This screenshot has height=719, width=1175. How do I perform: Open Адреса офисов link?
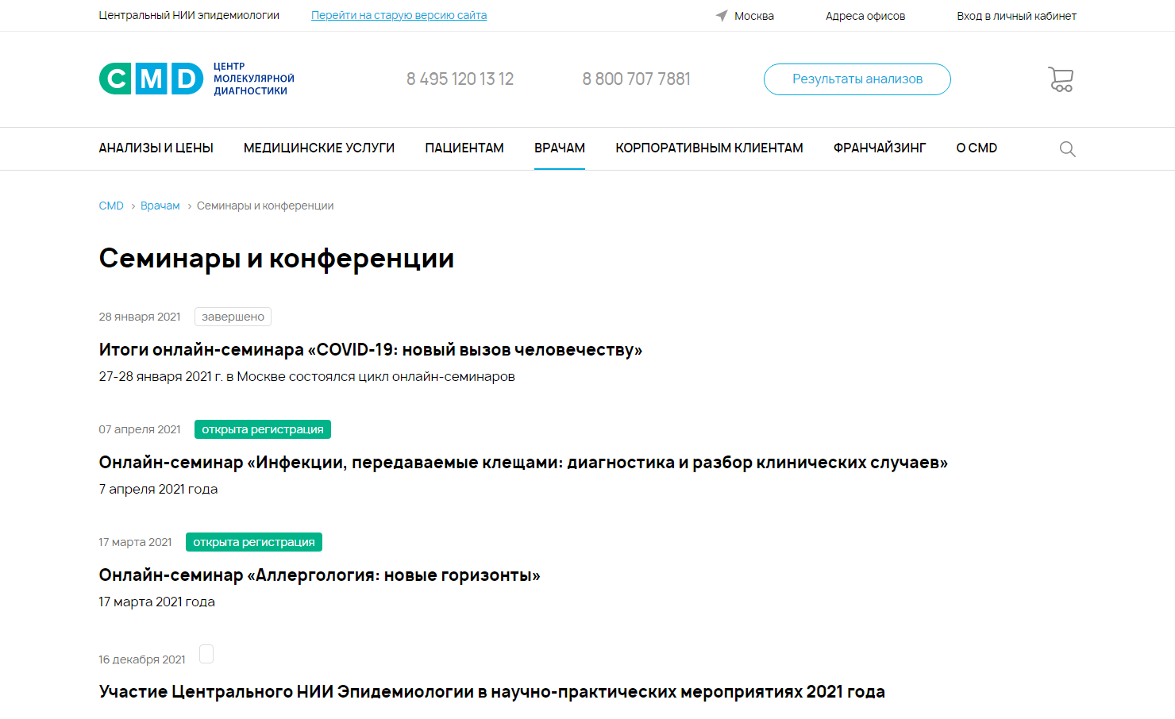[x=865, y=16]
